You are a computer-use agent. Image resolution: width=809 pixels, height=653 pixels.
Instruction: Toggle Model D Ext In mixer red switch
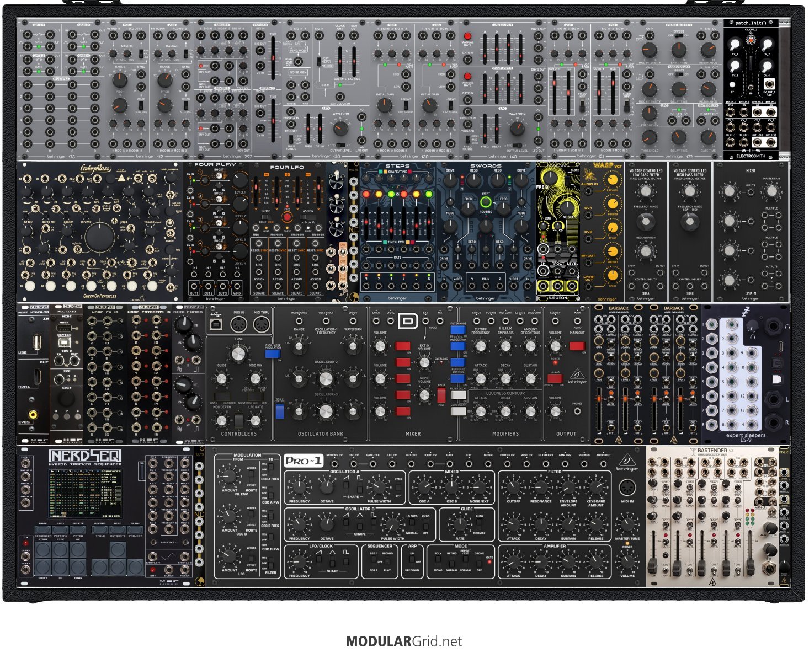[x=402, y=362]
